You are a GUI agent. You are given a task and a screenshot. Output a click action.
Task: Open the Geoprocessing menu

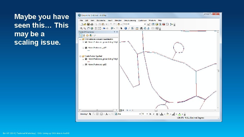click(x=130, y=20)
